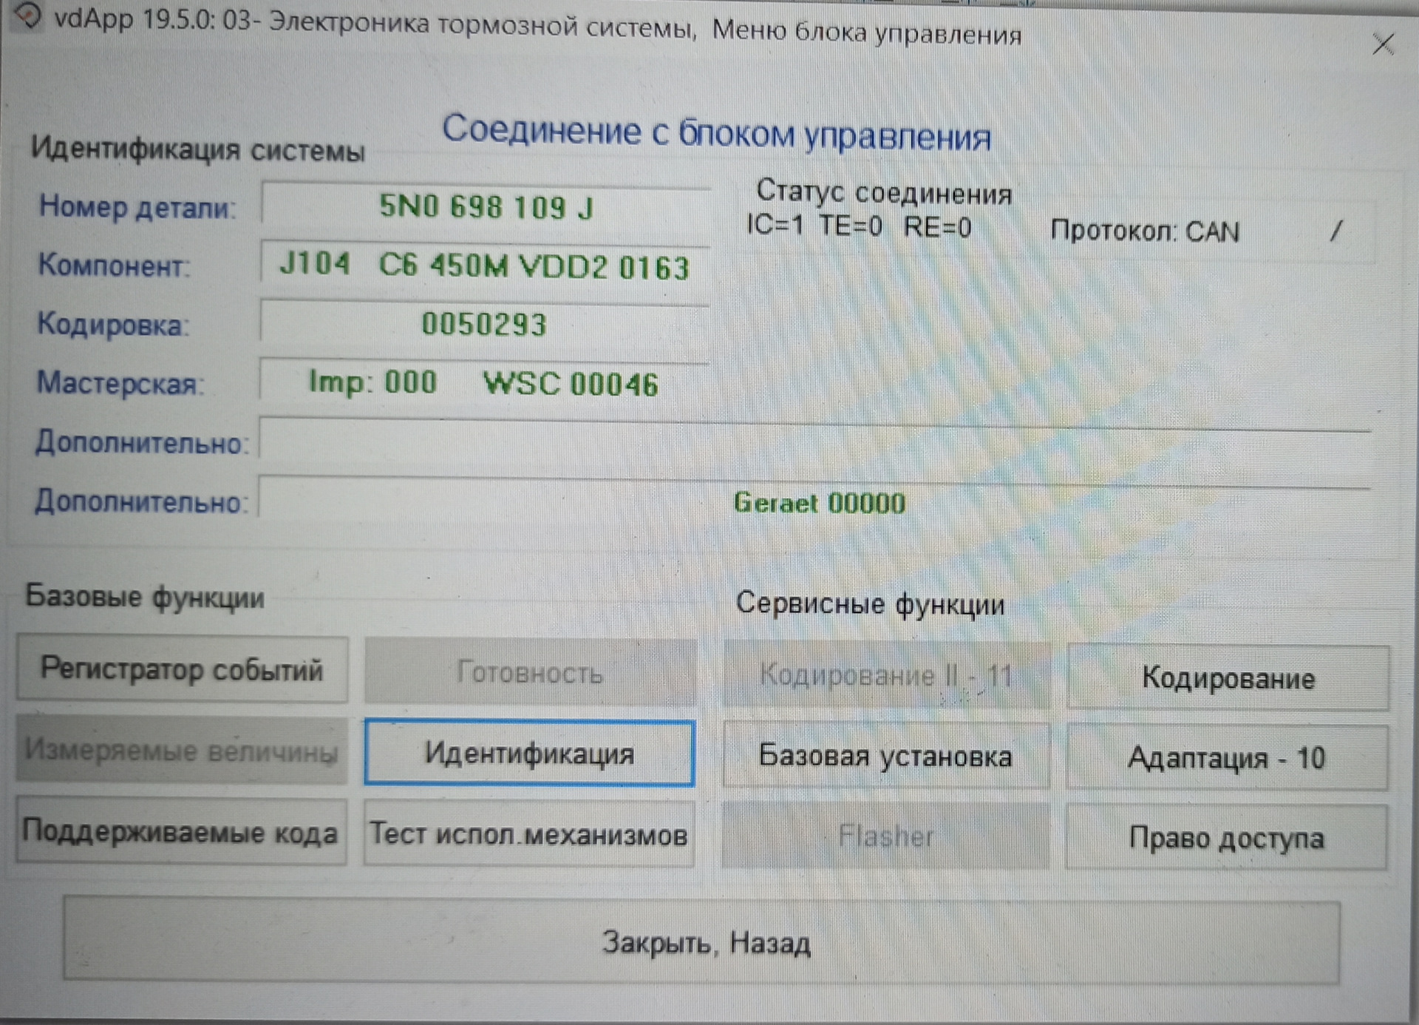The width and height of the screenshot is (1419, 1025).
Task: Click the greyed Измеряемые величины button
Action: tap(182, 750)
